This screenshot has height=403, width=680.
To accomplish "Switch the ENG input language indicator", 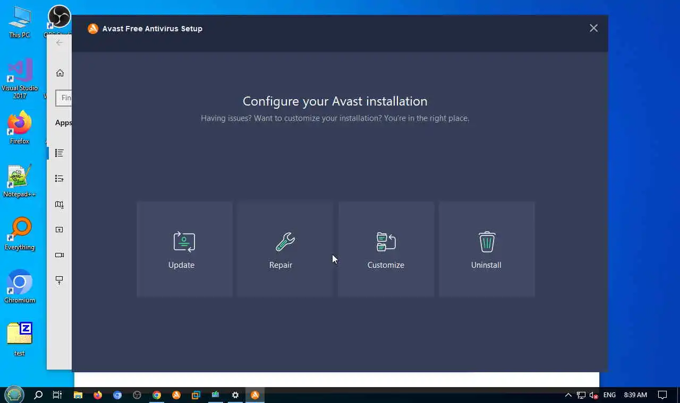I will [609, 395].
